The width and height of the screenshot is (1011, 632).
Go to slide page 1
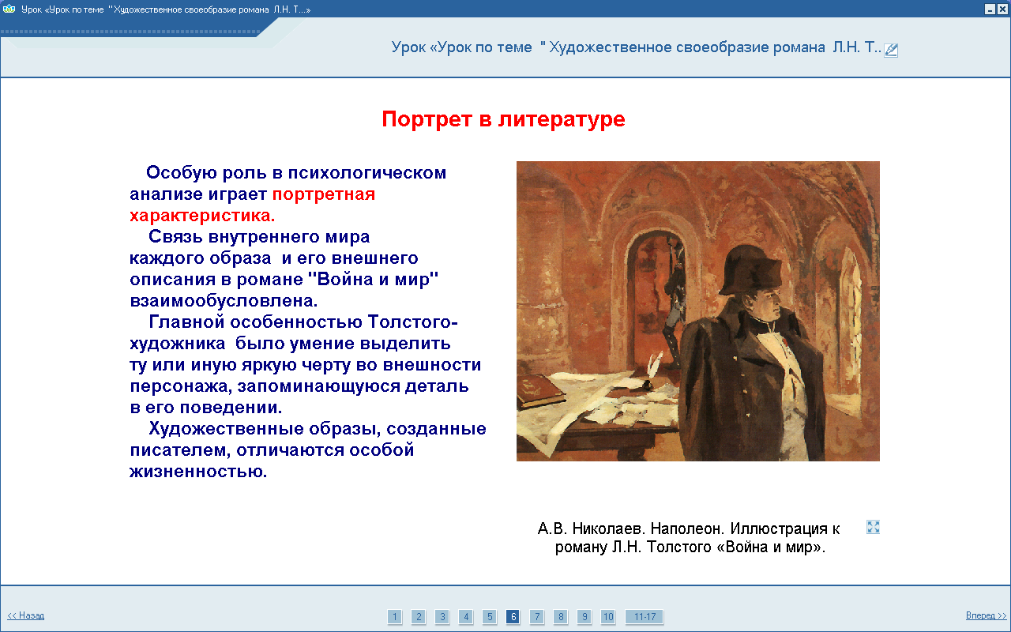[x=395, y=617]
